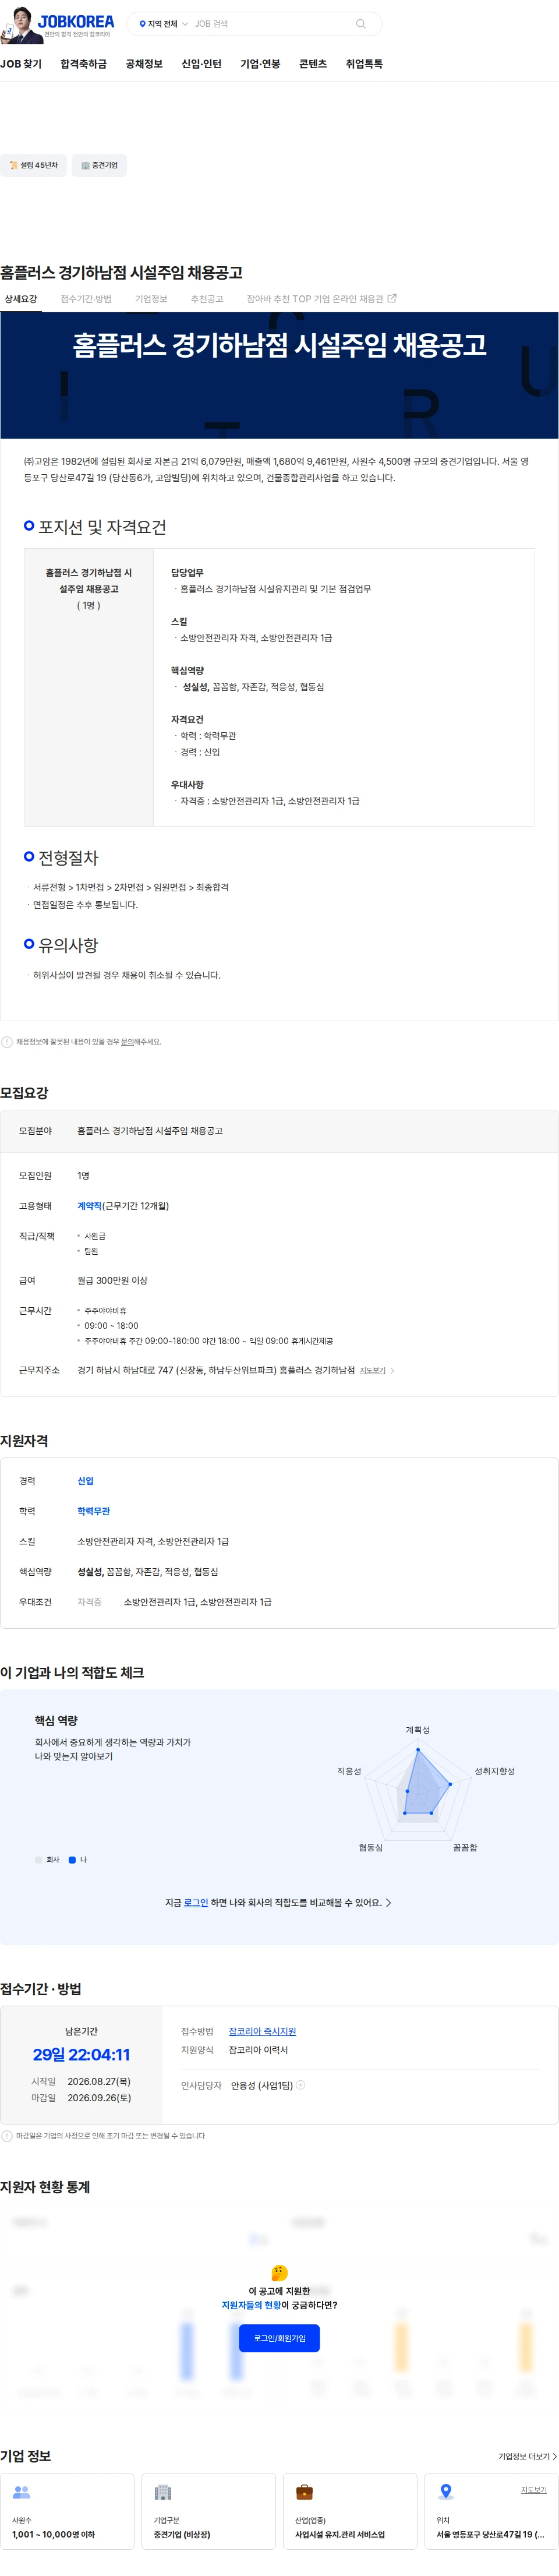Image resolution: width=559 pixels, height=2576 pixels.
Task: Open 잡코리아 즉시지원 link
Action: (262, 2031)
